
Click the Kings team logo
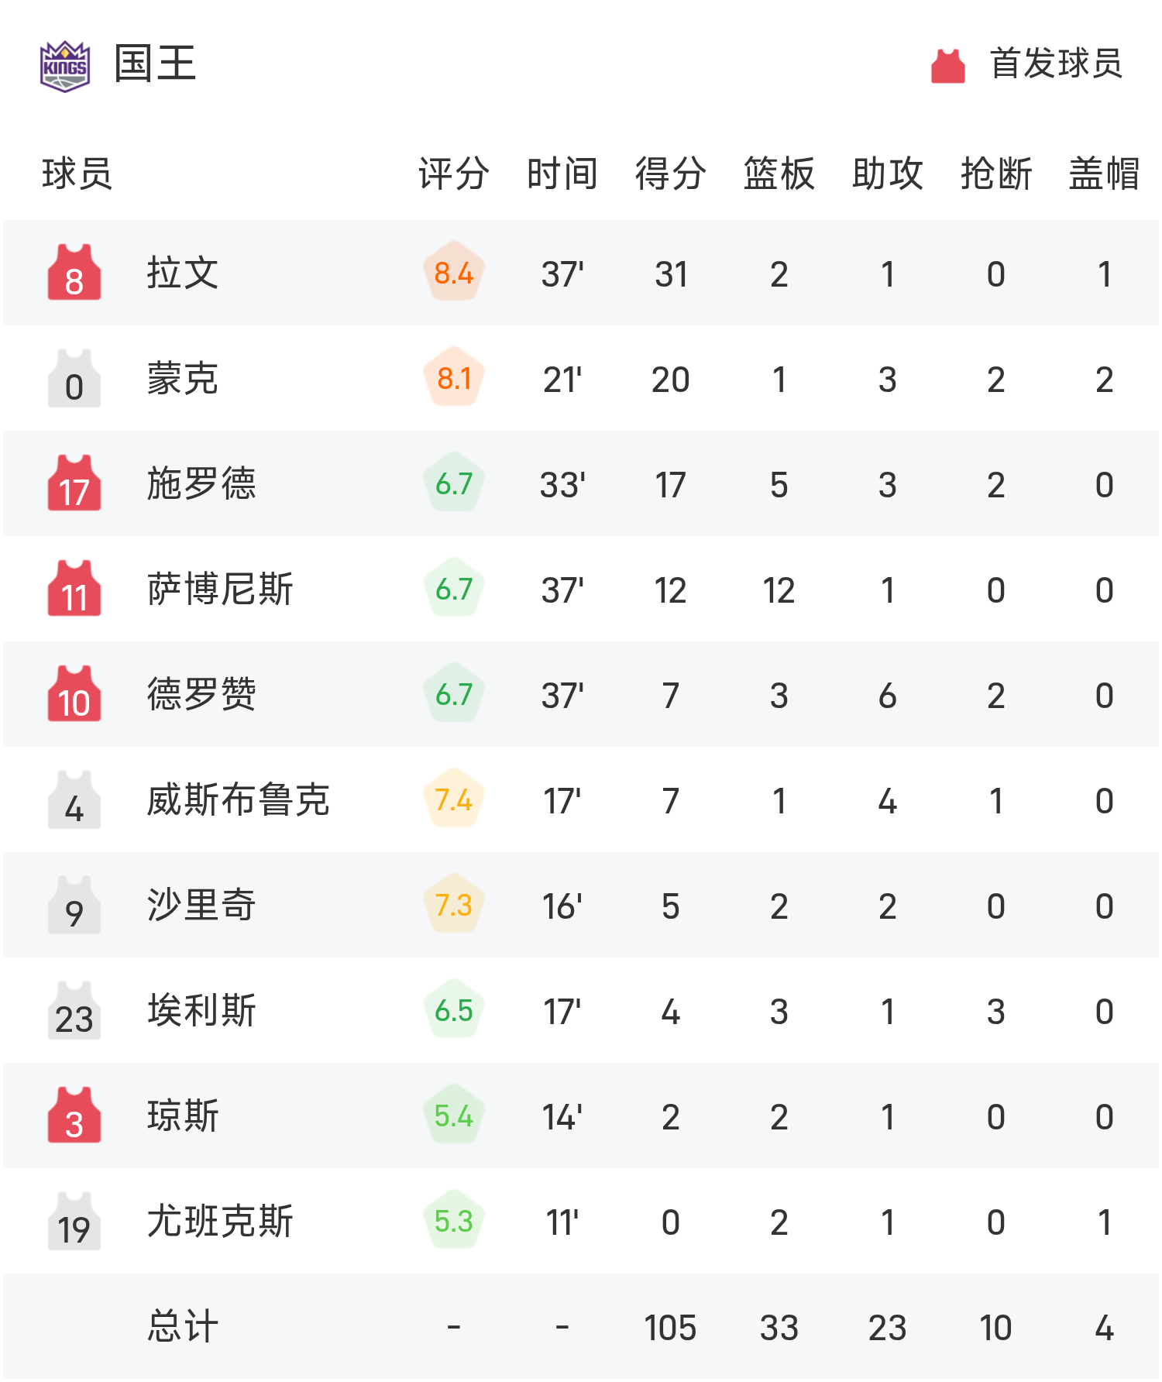65,66
